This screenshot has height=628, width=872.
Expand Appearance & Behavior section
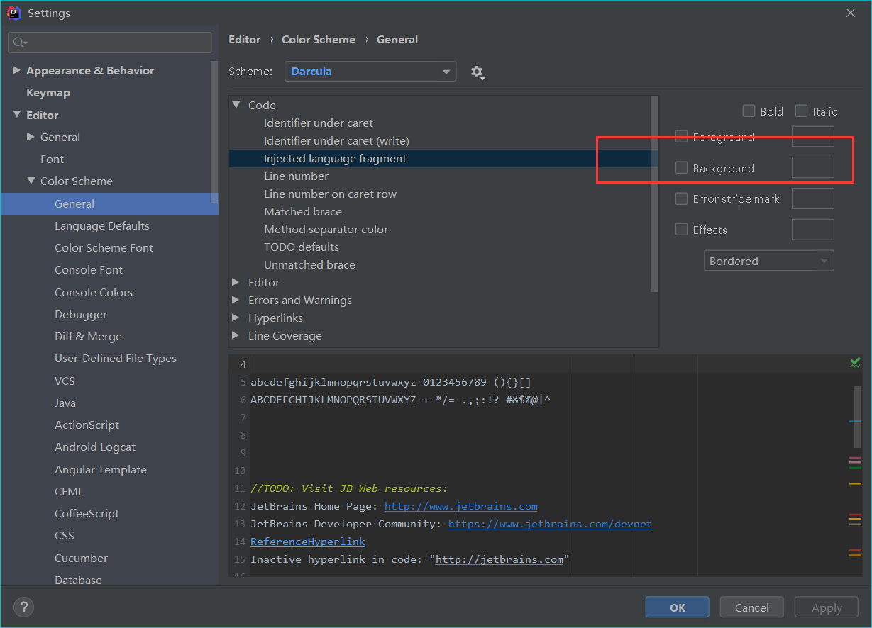(16, 70)
